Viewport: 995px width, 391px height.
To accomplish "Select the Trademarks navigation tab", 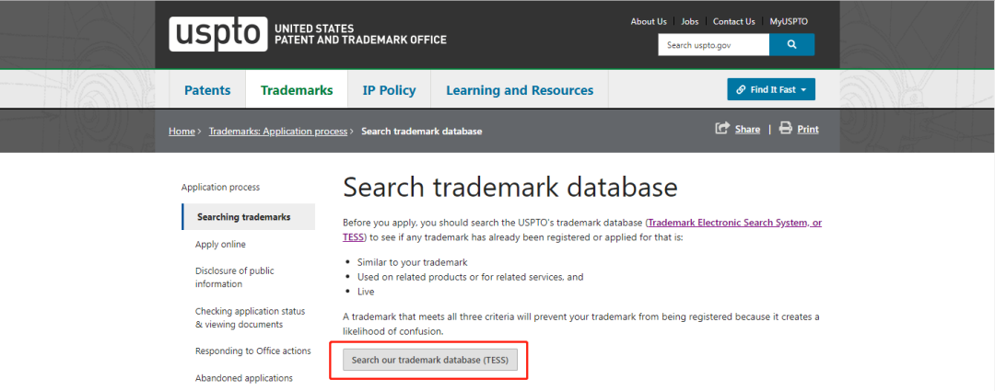I will pos(296,90).
